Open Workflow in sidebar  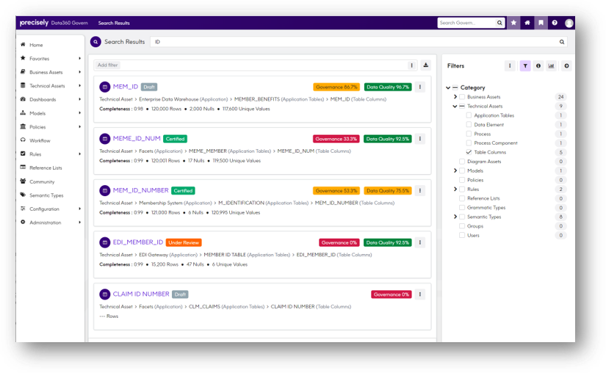tap(40, 140)
